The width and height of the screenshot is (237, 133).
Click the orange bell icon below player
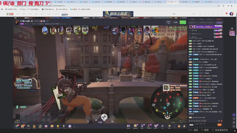pyautogui.click(x=179, y=126)
